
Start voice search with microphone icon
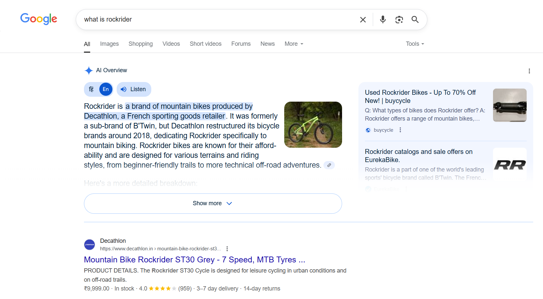(383, 20)
